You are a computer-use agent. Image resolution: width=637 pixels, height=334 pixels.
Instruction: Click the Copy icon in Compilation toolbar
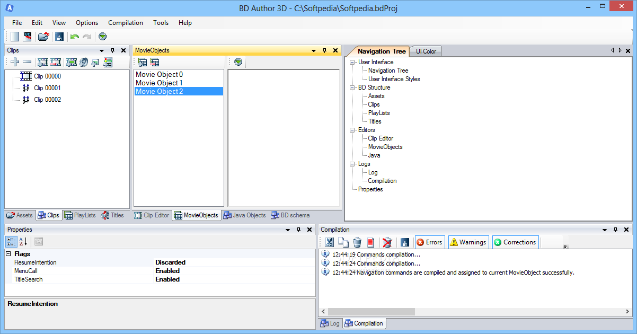tap(343, 242)
